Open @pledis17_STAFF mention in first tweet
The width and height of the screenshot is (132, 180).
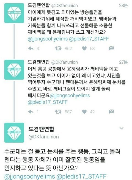[89, 39]
